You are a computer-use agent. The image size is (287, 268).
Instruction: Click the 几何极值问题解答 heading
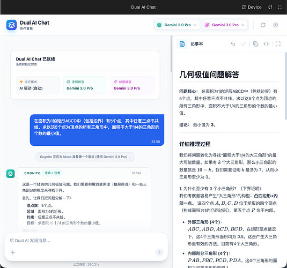pyautogui.click(x=209, y=75)
